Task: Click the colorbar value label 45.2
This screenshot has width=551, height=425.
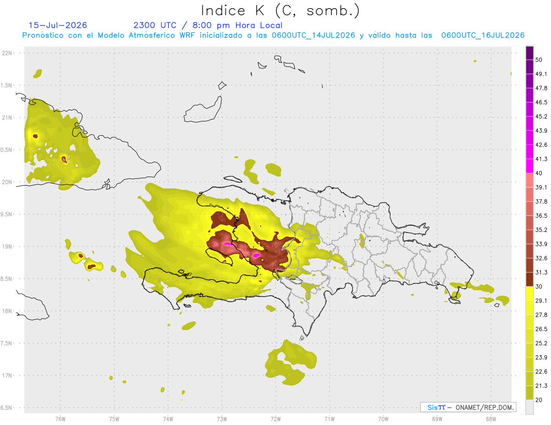Action: pos(541,116)
